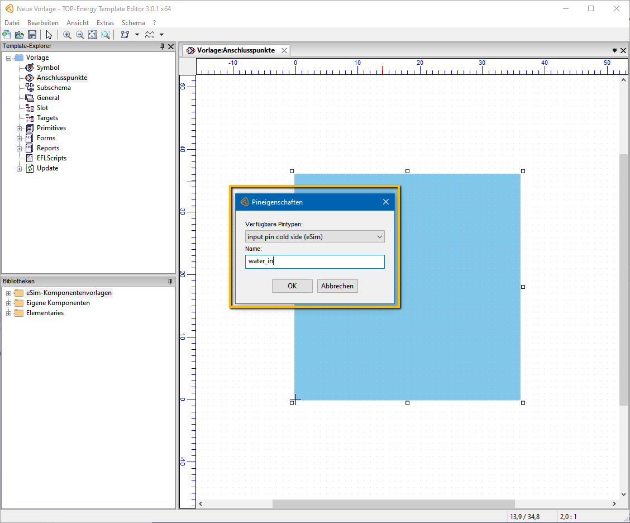The width and height of the screenshot is (630, 523).
Task: Expand the Update node
Action: coord(19,169)
